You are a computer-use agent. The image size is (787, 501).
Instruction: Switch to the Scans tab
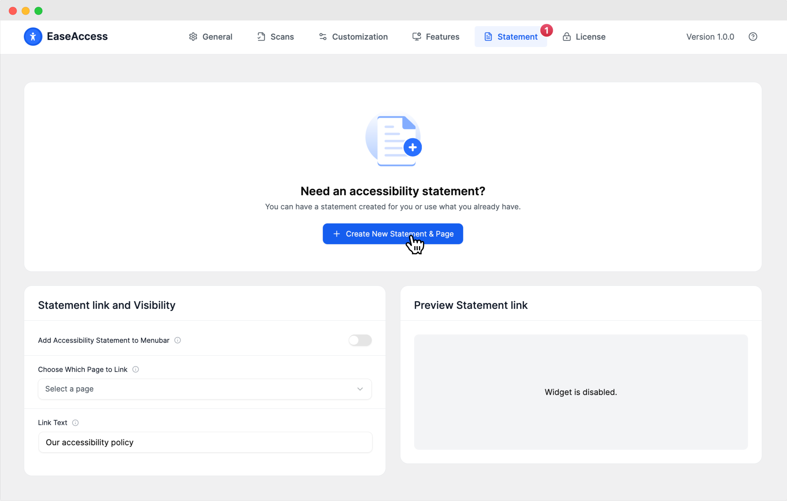point(275,36)
